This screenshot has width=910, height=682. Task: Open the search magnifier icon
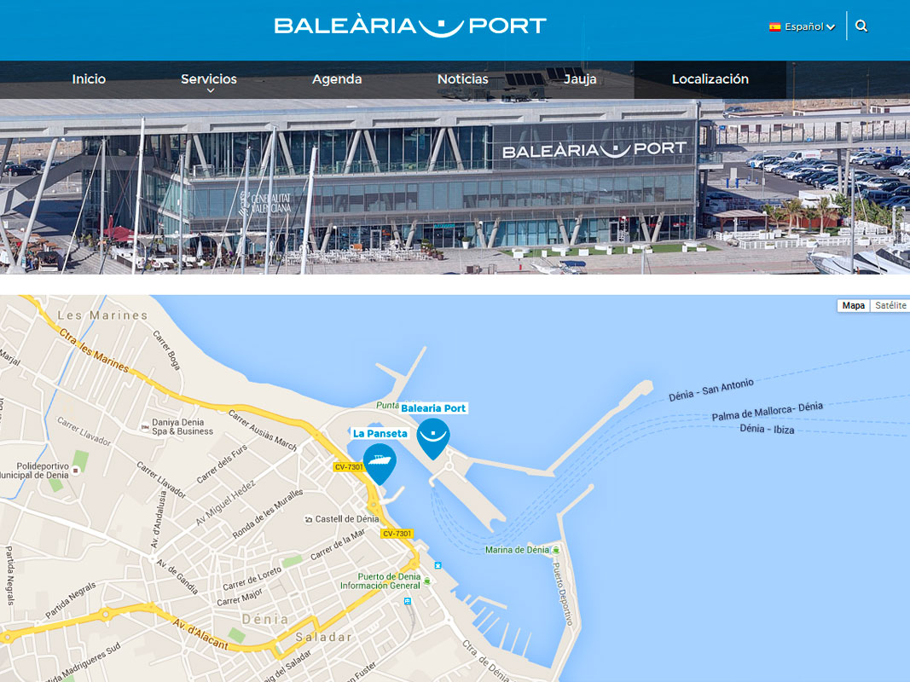tap(861, 26)
